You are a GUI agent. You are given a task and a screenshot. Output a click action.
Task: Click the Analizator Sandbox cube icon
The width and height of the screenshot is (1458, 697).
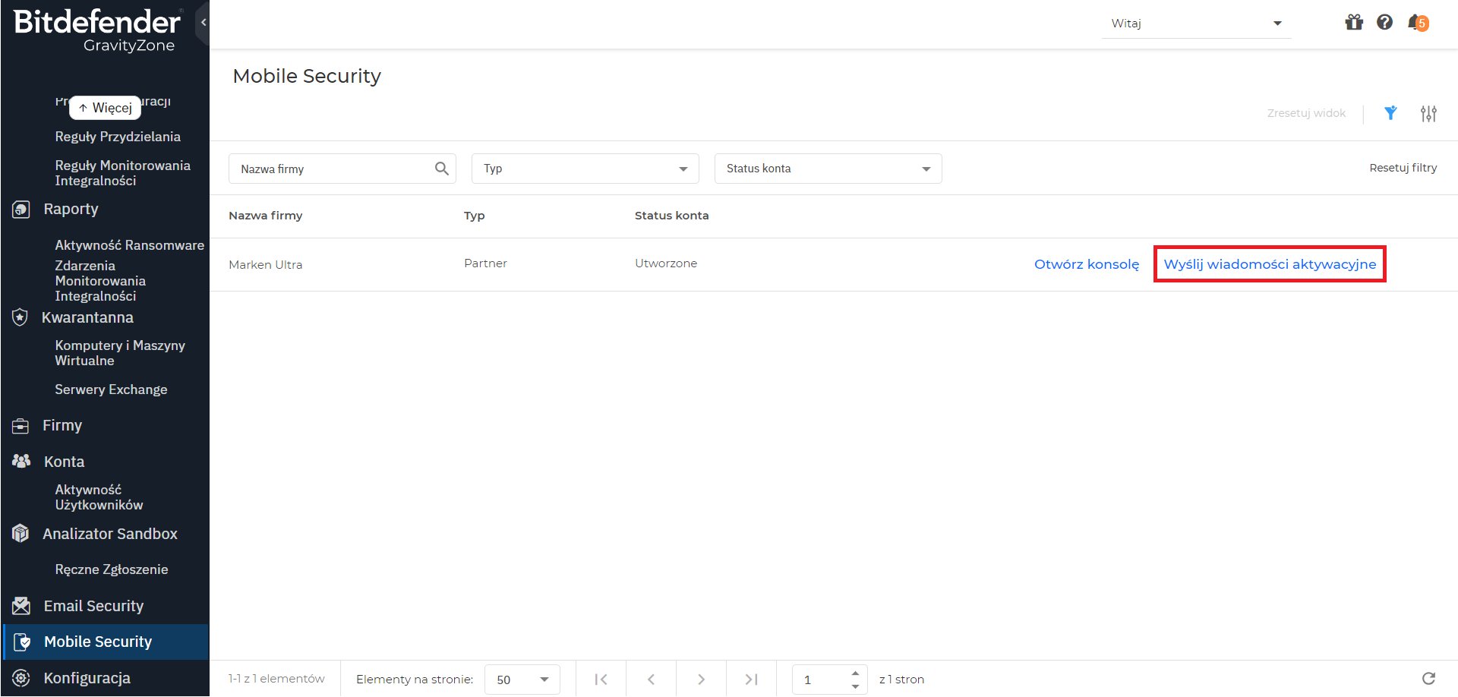click(x=21, y=534)
